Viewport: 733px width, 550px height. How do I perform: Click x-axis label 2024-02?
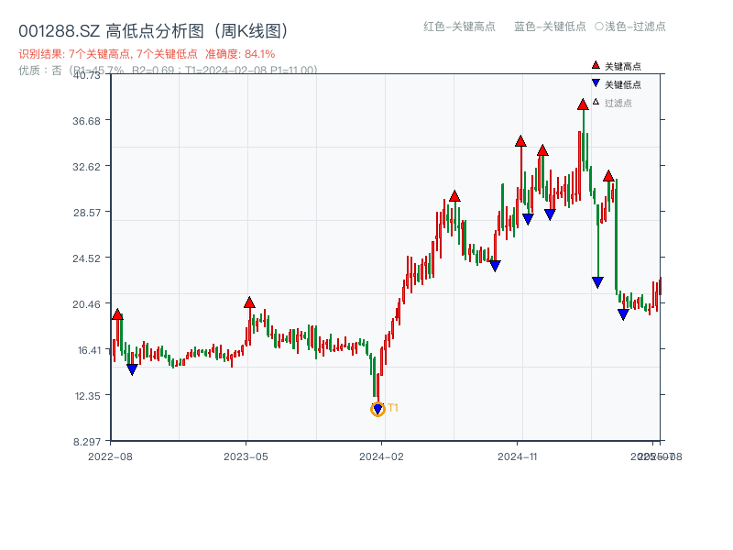tap(381, 456)
